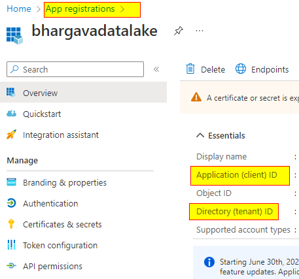Image resolution: width=299 pixels, height=279 pixels.
Task: Collapse the Essentials section
Action: coord(200,135)
